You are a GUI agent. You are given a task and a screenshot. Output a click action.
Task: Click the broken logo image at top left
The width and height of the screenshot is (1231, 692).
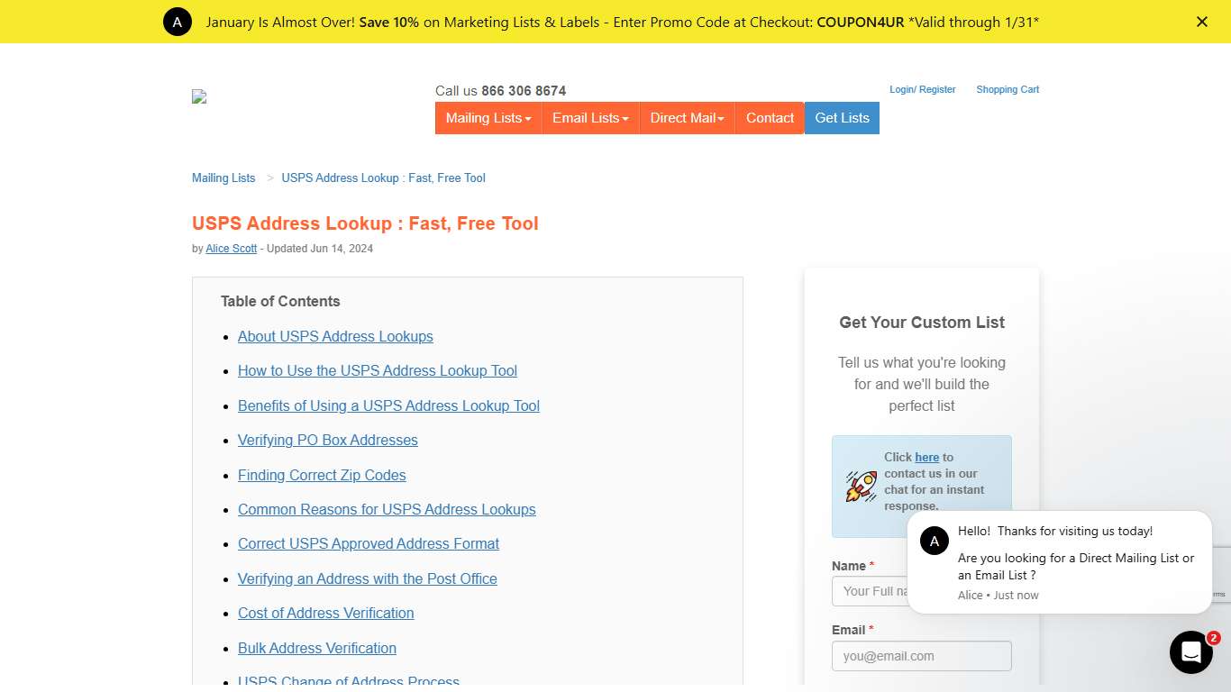(198, 96)
